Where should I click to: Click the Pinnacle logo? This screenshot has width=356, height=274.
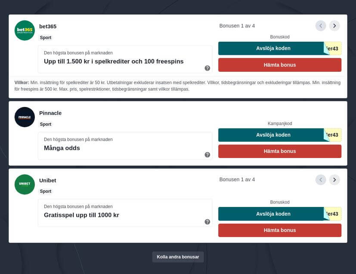pos(25,117)
